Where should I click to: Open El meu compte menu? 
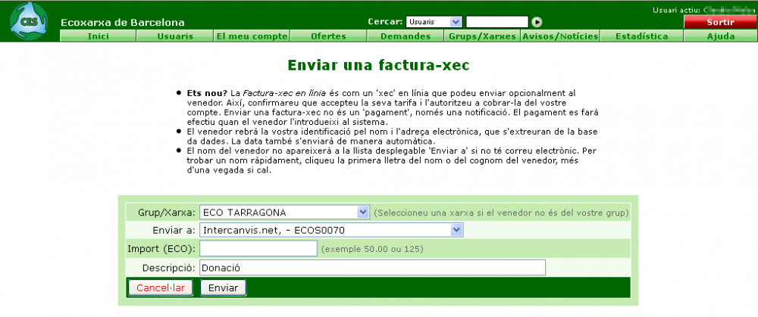252,36
